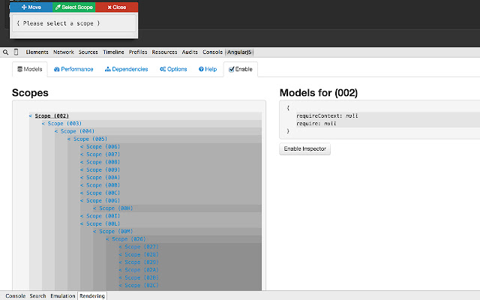
Task: Open the Resources panel
Action: (164, 52)
